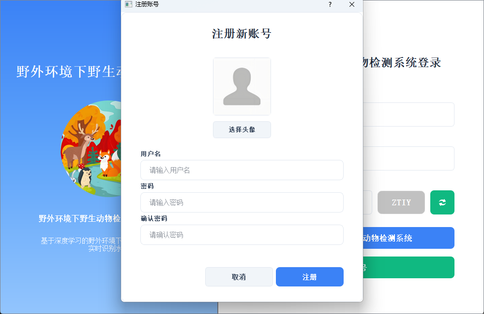Click the ZTIY captcha image in login window

(401, 202)
